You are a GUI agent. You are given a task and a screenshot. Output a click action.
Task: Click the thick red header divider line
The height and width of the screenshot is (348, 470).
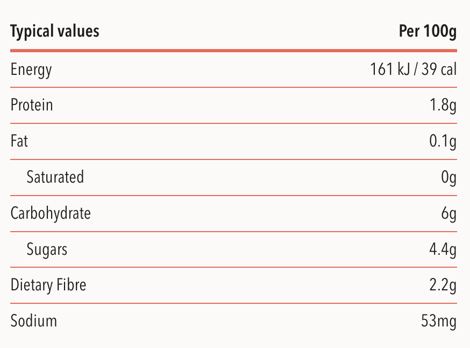[234, 51]
